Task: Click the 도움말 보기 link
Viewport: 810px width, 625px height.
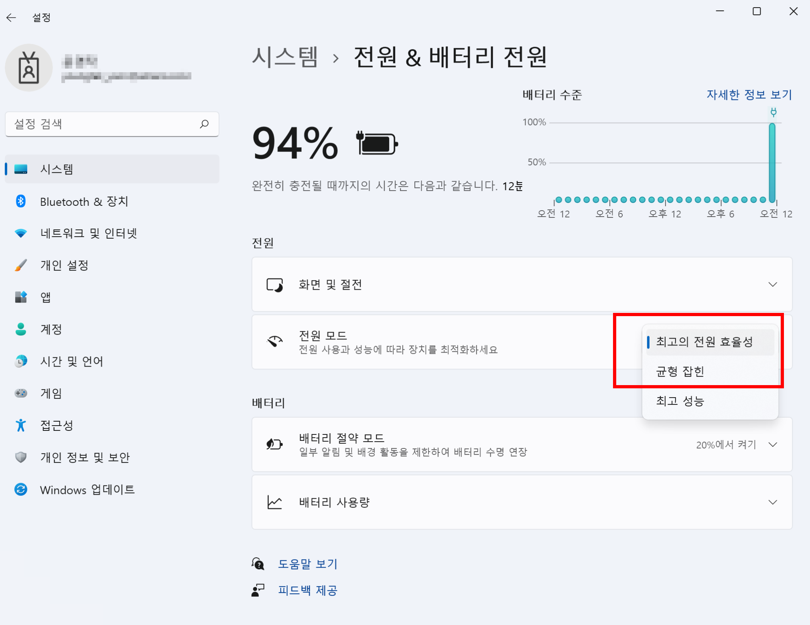Action: 307,564
